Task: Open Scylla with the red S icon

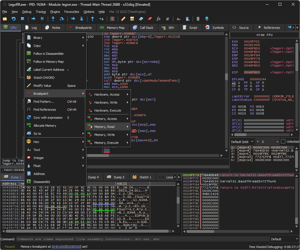Action: tap(112, 19)
